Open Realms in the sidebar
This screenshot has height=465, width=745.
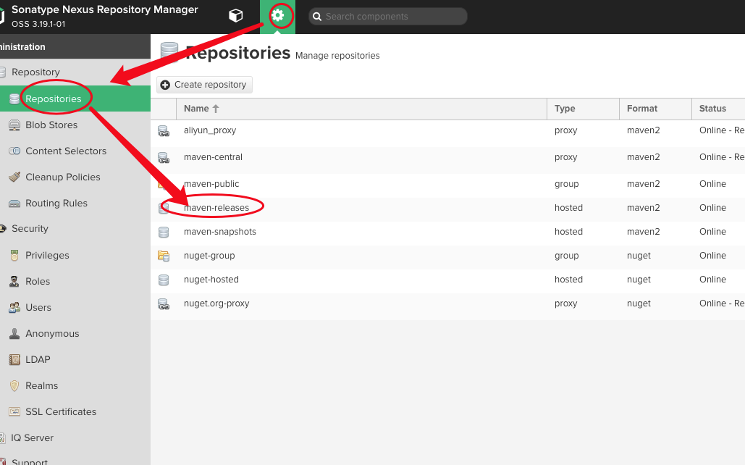[x=75, y=385]
